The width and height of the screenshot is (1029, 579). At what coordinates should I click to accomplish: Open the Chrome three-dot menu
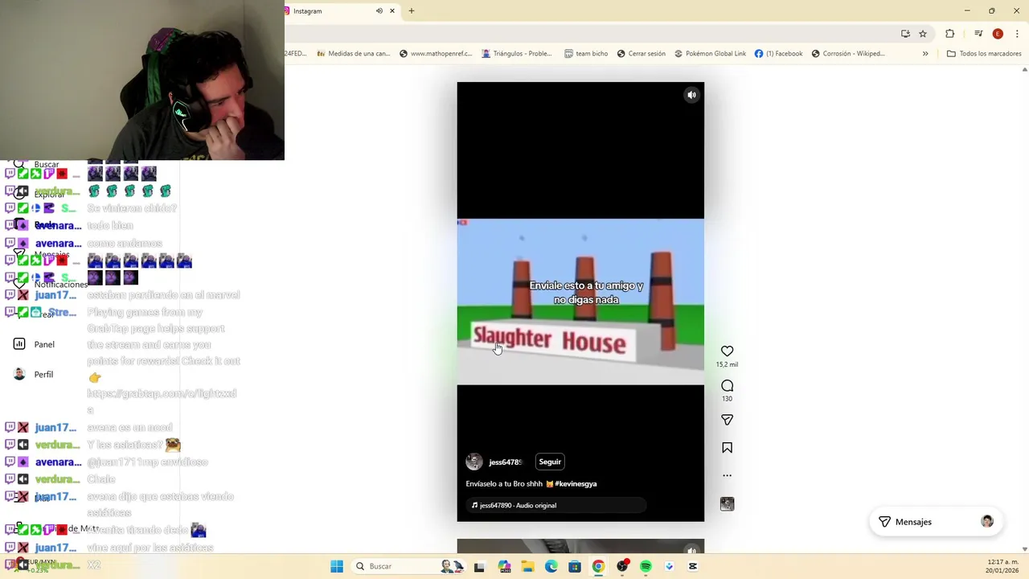[x=1017, y=34]
